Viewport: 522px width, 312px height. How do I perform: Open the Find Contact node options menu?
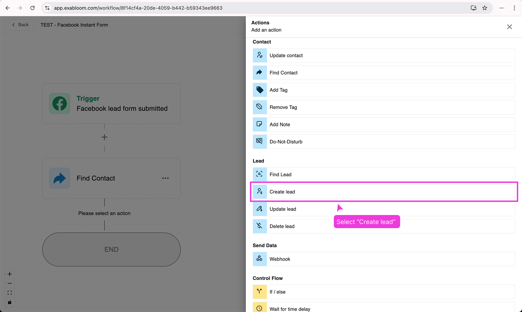165,178
